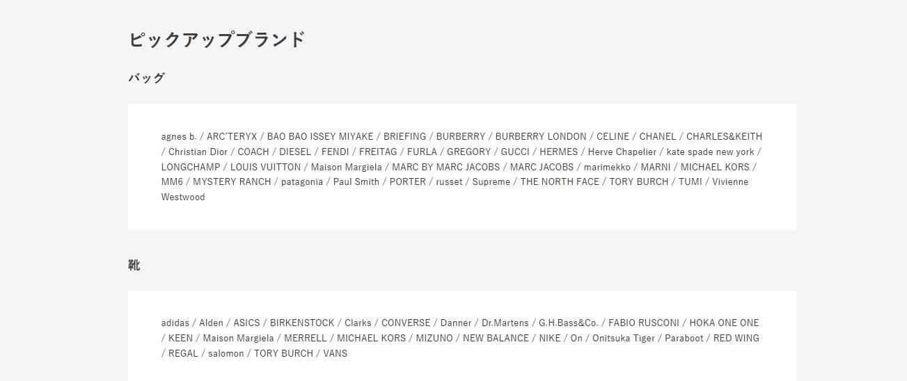Open the BIRKENSTOCK shoe brand link
Image resolution: width=907 pixels, height=381 pixels.
[x=302, y=323]
